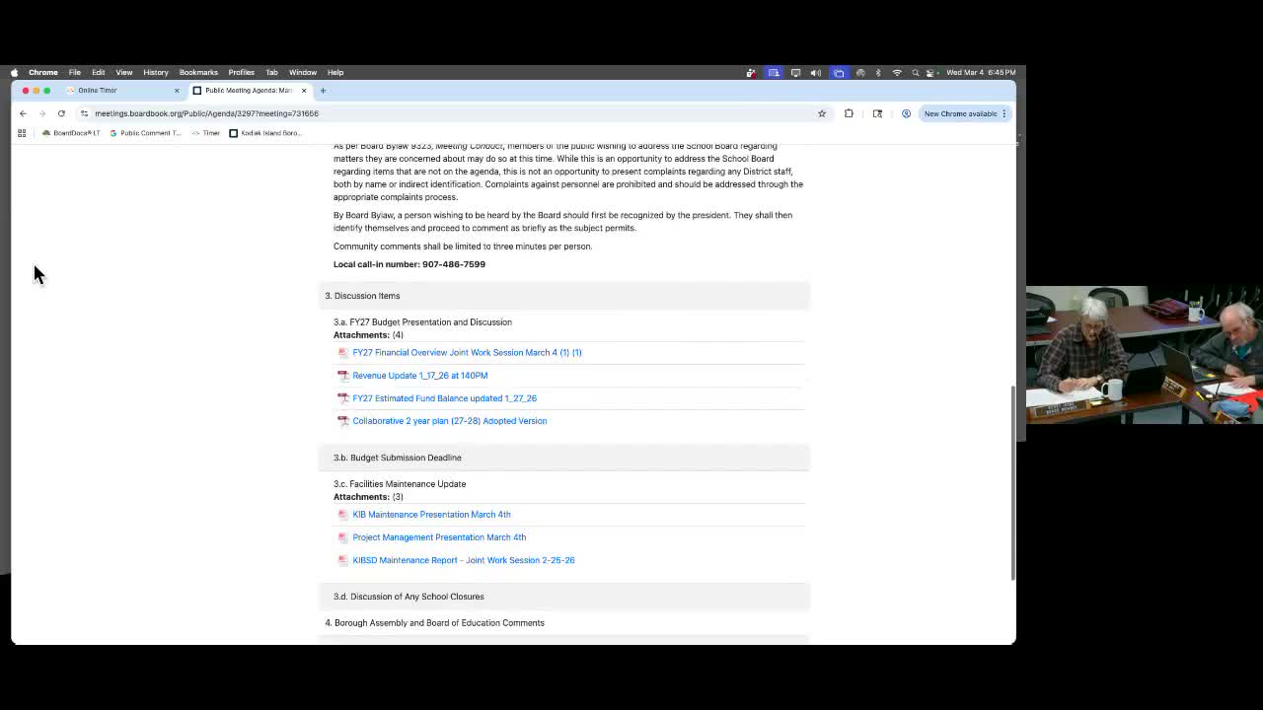Open the View menu
This screenshot has width=1263, height=710.
[x=124, y=72]
